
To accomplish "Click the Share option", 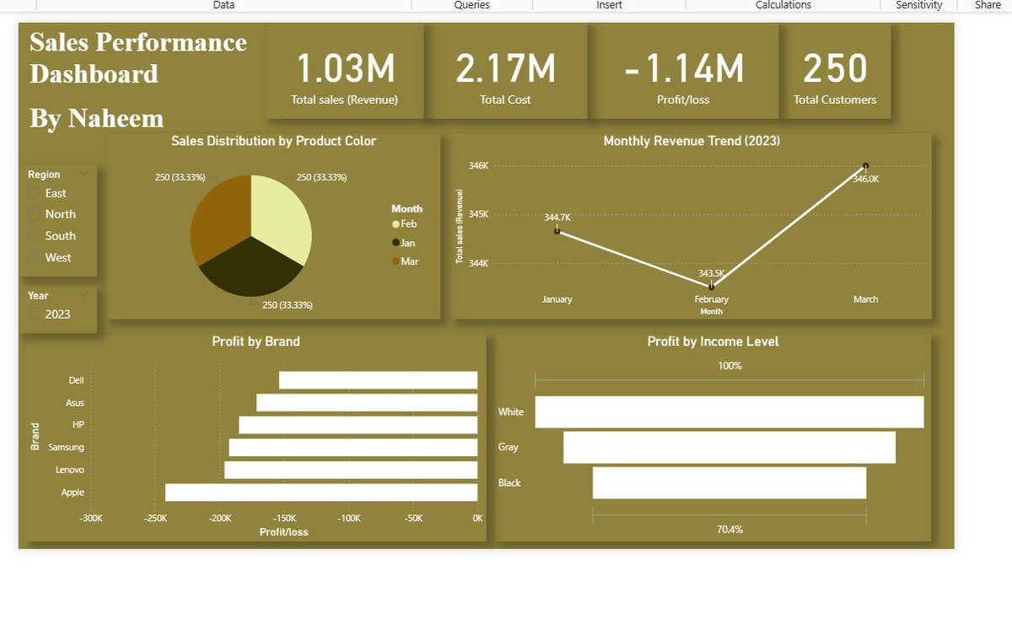I will tap(986, 5).
